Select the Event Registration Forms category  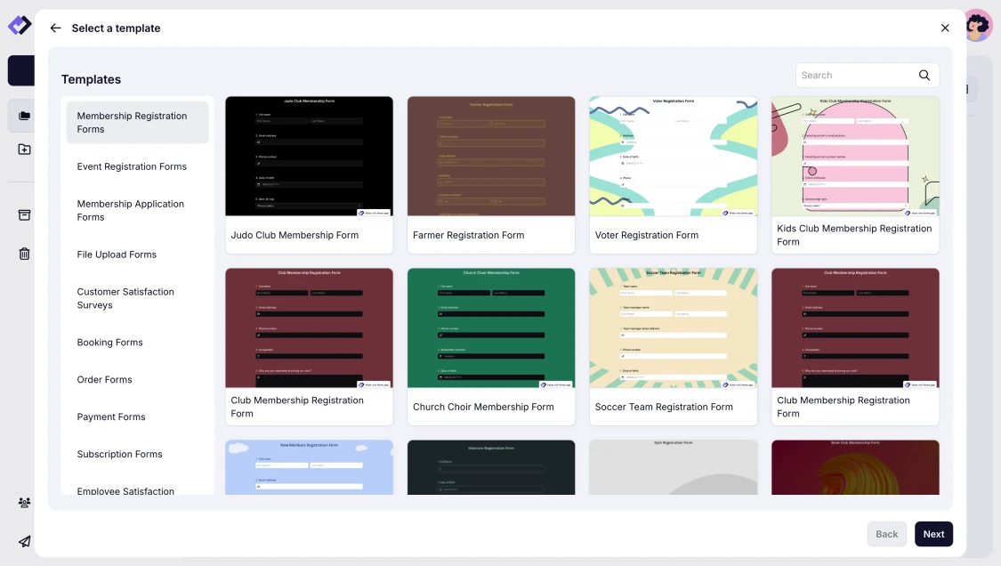[x=132, y=166]
